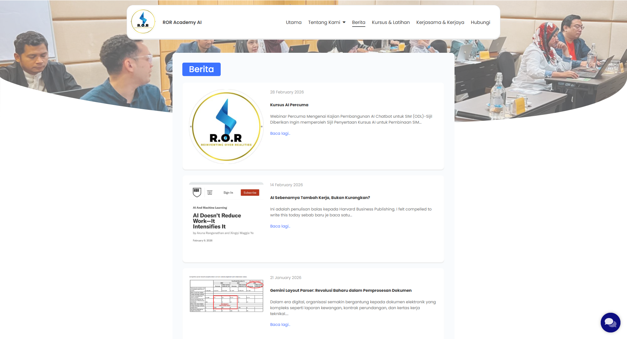Open the chat bubble widget
The width and height of the screenshot is (627, 339).
(610, 322)
